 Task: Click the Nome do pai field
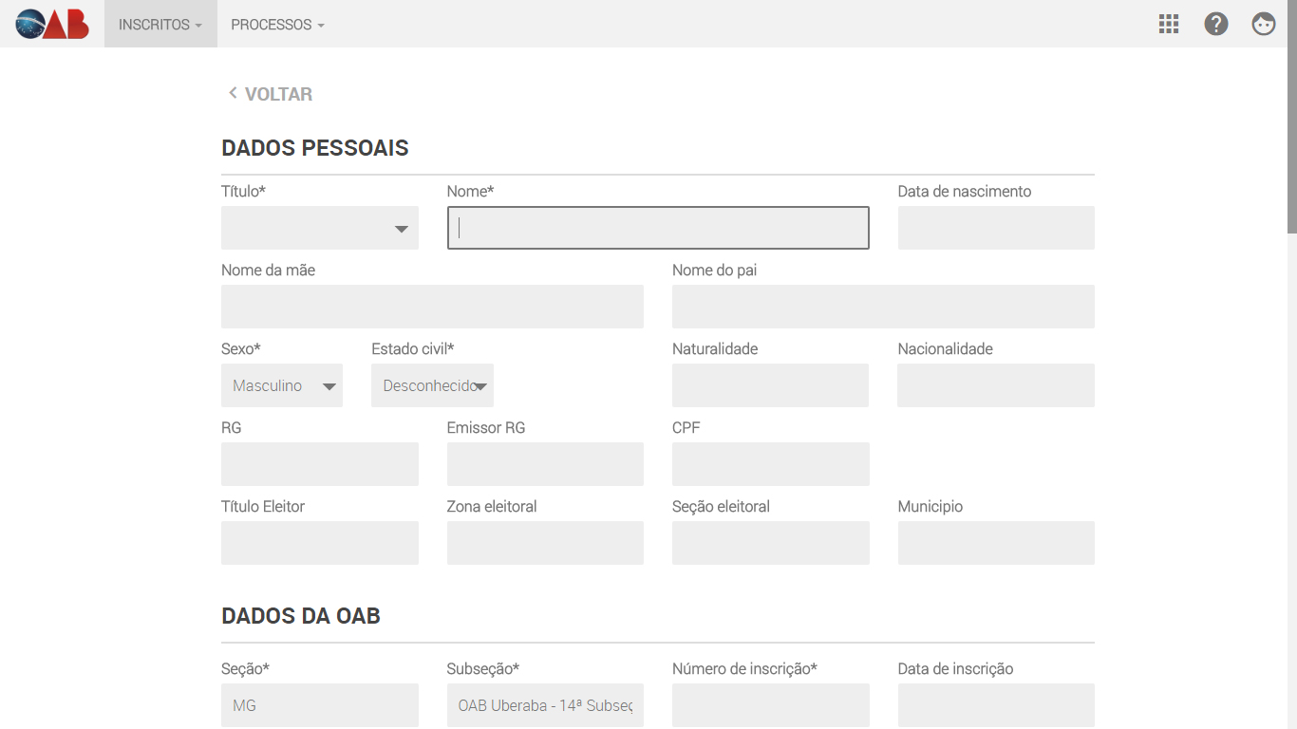click(x=883, y=307)
